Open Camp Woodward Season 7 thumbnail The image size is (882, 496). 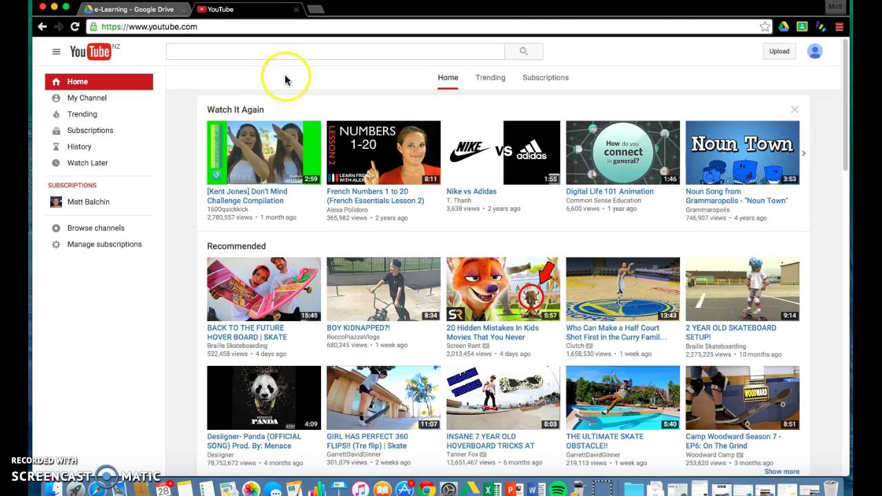coord(742,397)
